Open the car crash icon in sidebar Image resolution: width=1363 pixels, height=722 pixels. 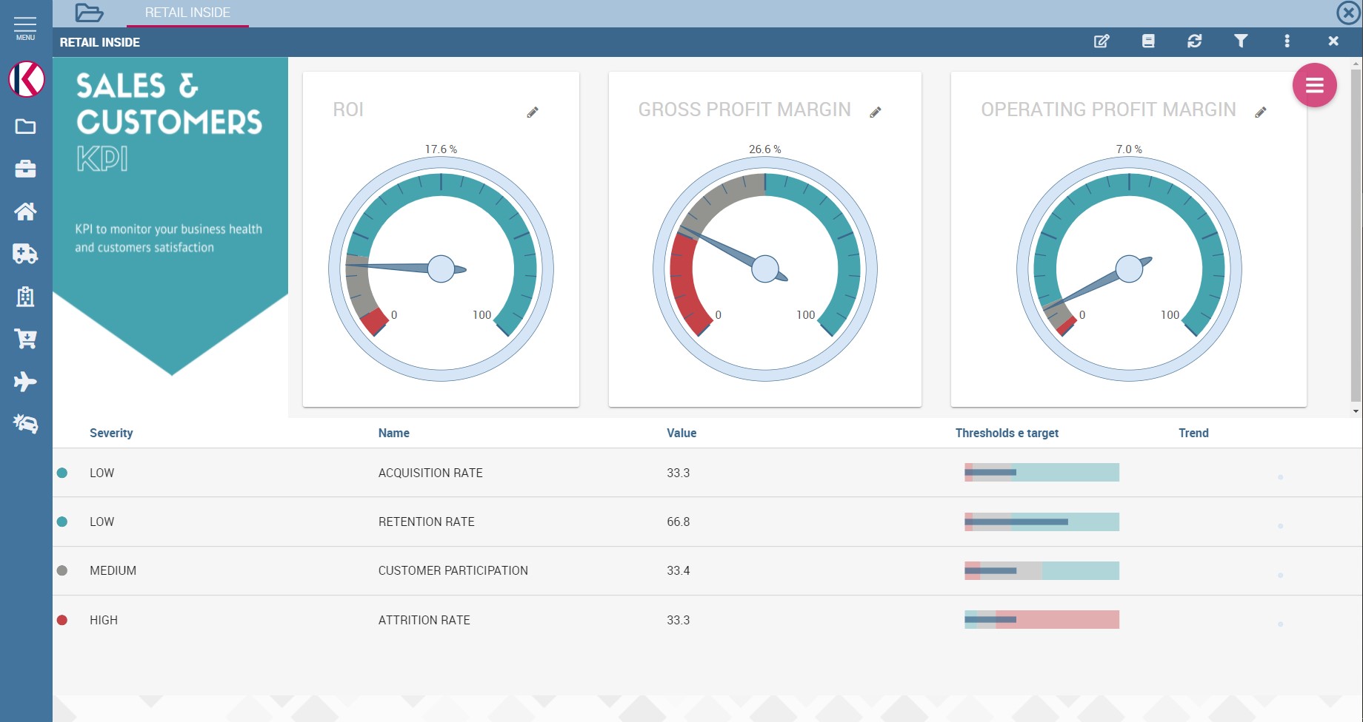click(25, 424)
